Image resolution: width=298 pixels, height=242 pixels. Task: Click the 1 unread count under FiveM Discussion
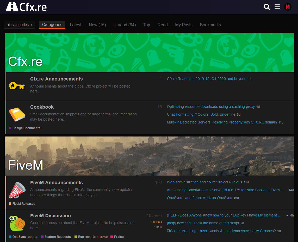pos(156,222)
